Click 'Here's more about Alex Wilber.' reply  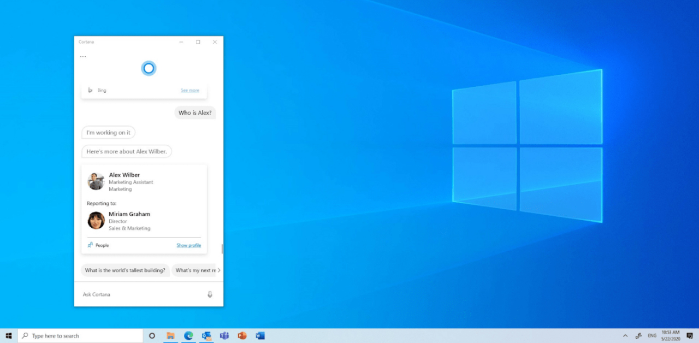pos(127,151)
